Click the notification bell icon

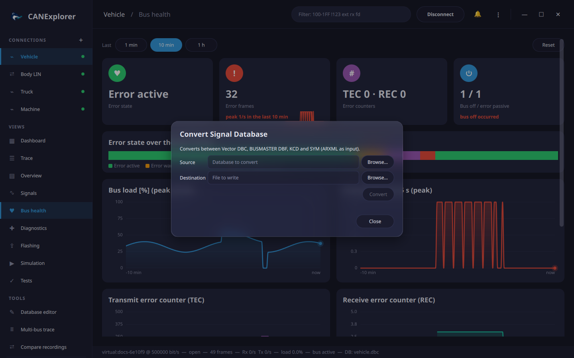click(x=478, y=14)
